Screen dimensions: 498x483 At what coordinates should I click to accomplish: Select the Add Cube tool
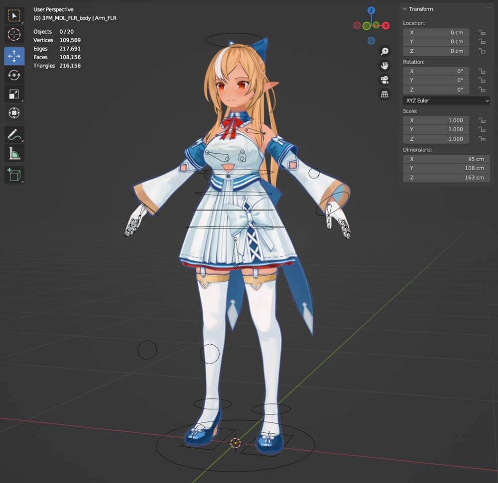14,175
